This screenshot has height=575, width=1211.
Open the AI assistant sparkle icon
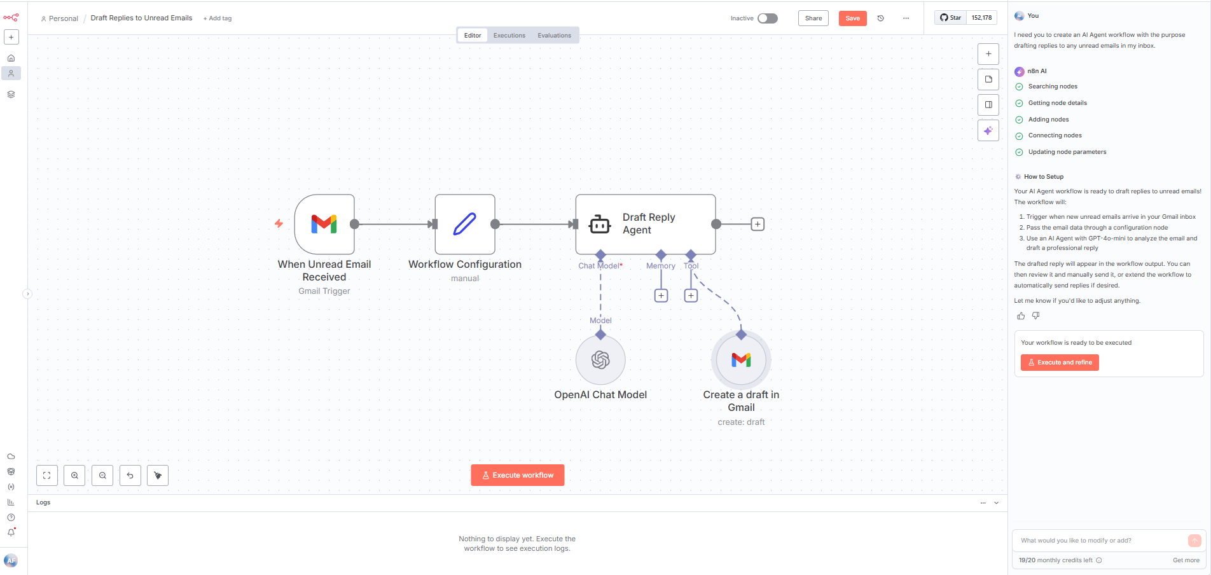988,130
